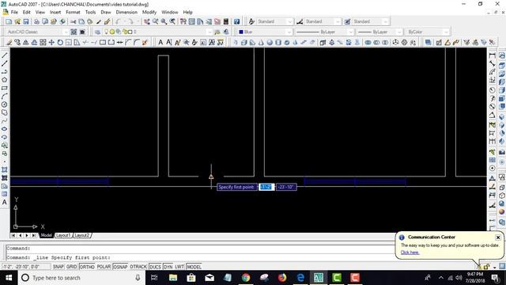Toggle DUCS in status bar
Image resolution: width=506 pixels, height=285 pixels.
[155, 267]
